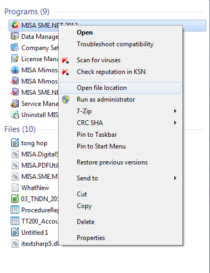Click the Service Manager program icon
This screenshot has height=273, width=210.
tap(15, 103)
